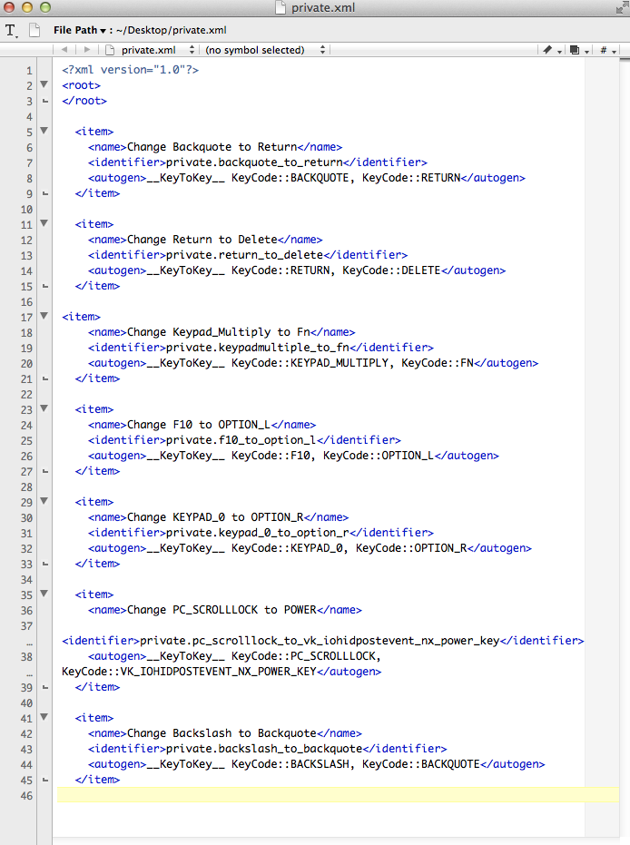Click the text 'Change Backquote to Return'

[x=212, y=147]
